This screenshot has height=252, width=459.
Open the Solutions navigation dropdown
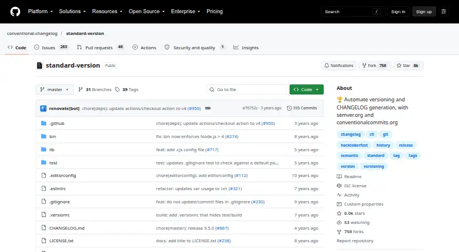pyautogui.click(x=72, y=11)
